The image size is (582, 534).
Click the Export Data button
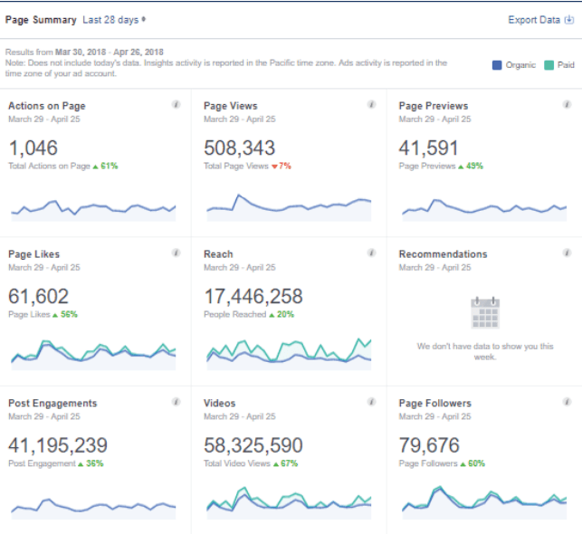pos(539,20)
